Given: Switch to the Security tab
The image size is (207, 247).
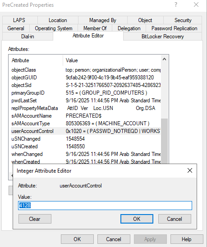Looking at the screenshot, I should tap(183, 20).
